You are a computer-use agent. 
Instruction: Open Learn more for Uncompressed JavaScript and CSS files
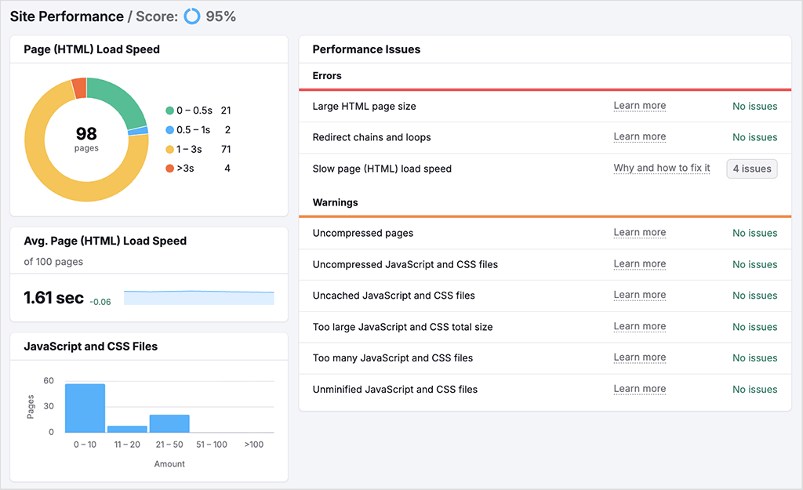[x=640, y=264]
